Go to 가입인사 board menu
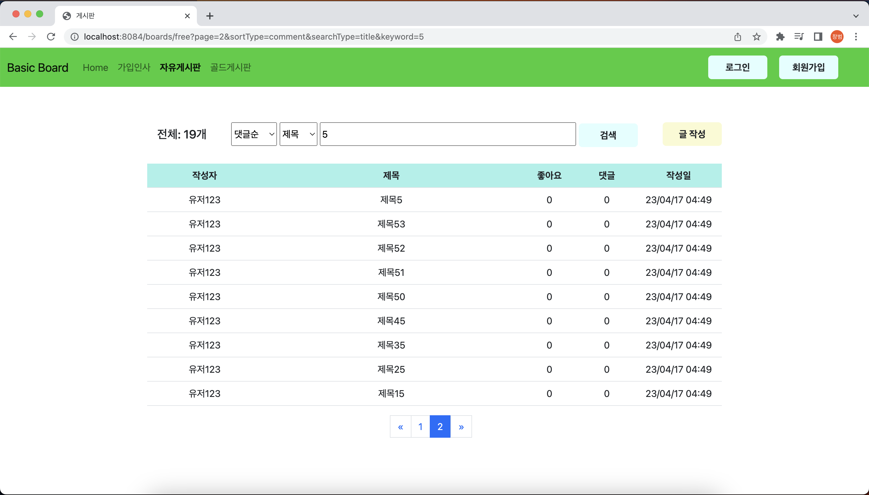 coord(134,67)
